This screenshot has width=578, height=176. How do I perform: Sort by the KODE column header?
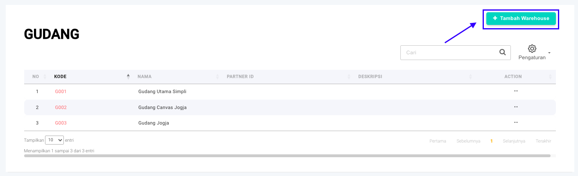coord(61,76)
